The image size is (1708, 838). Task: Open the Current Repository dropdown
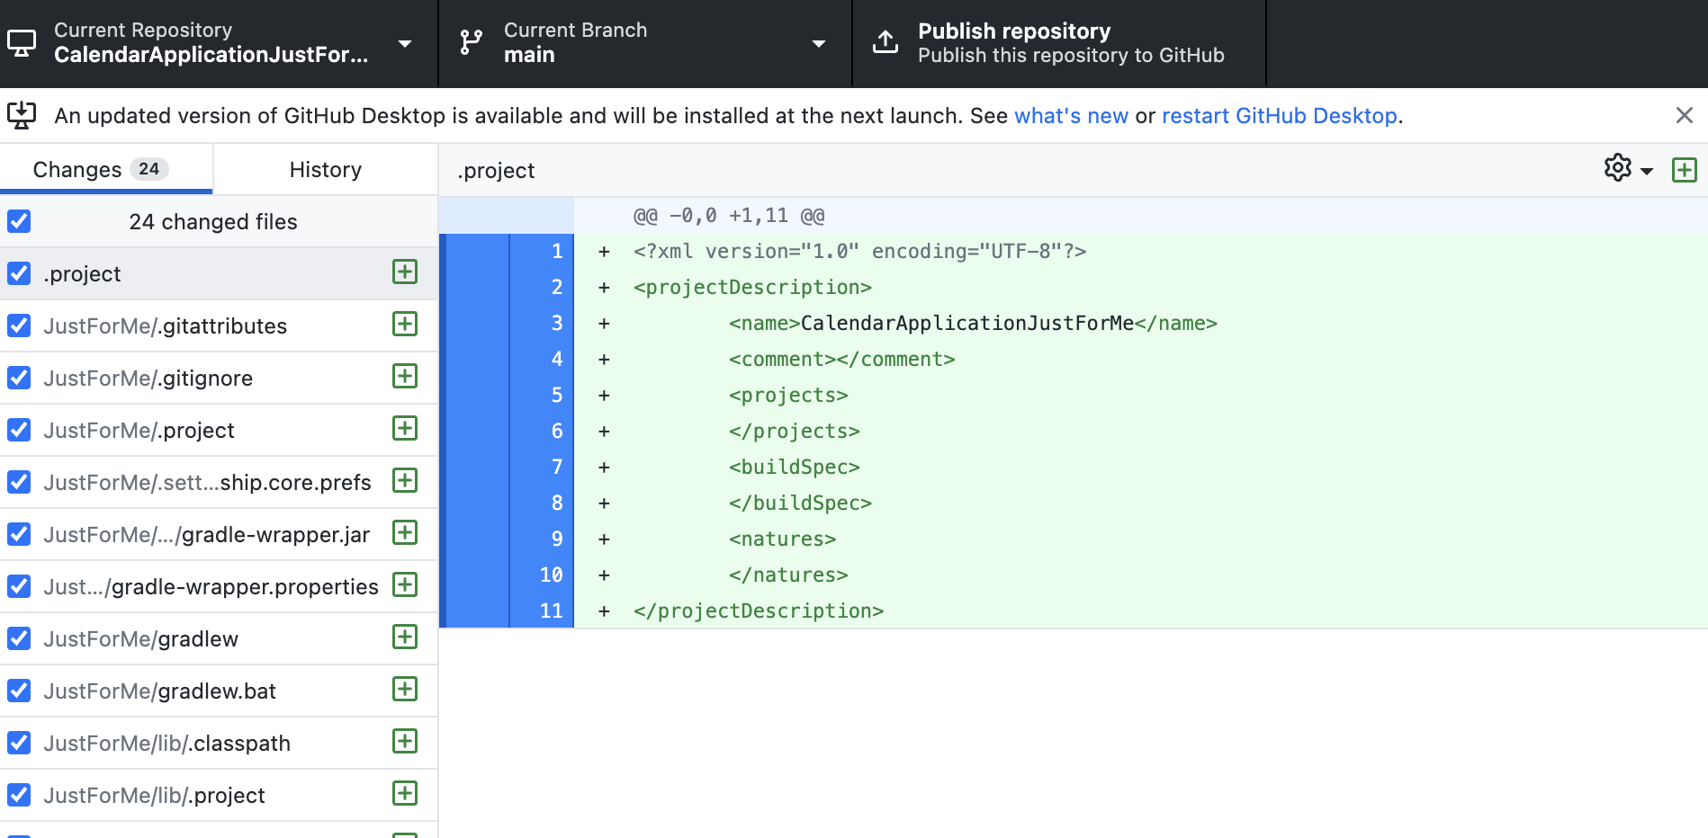219,43
